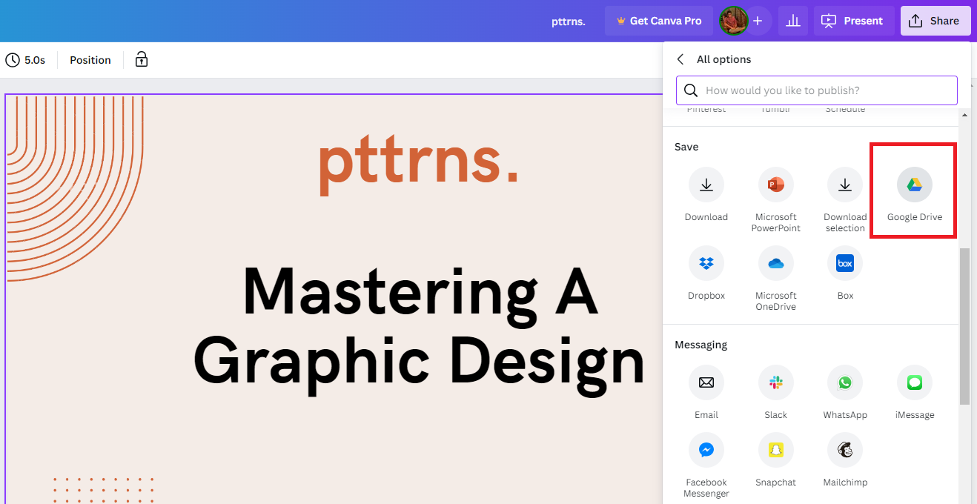Go back from All options
Viewport: 977px width, 504px height.
(x=680, y=59)
